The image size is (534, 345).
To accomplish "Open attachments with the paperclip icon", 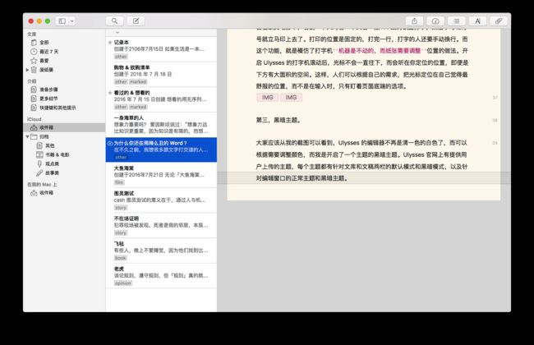I will [499, 21].
